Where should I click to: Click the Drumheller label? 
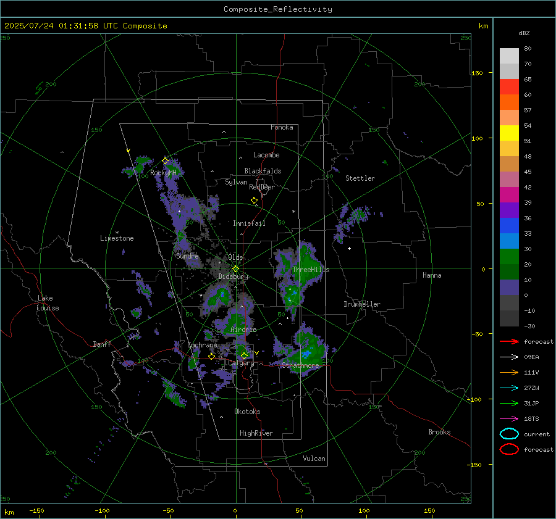362,304
